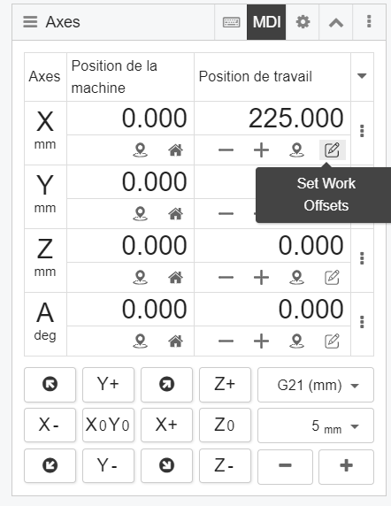The width and height of the screenshot is (391, 506).
Task: Jog diagonally with up-left arrow button
Action: coord(50,385)
